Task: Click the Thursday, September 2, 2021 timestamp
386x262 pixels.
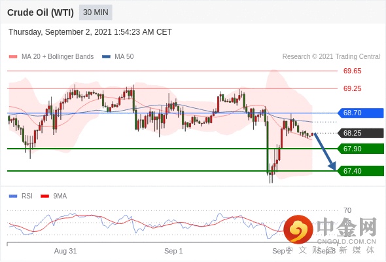Action: point(90,32)
